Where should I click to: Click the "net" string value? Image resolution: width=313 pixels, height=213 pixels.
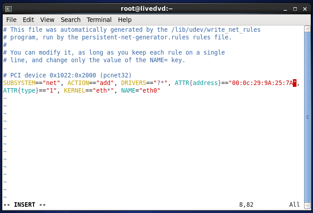pos(51,83)
